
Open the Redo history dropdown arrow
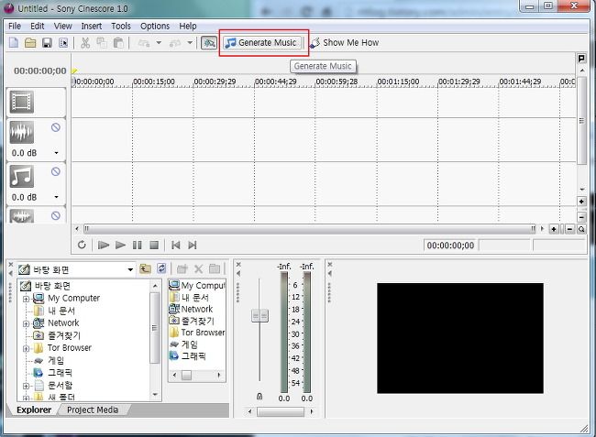(190, 42)
